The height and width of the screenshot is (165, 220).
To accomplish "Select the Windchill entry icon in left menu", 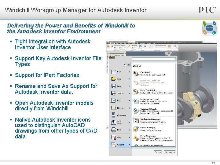I will pyautogui.click(x=113, y=145).
